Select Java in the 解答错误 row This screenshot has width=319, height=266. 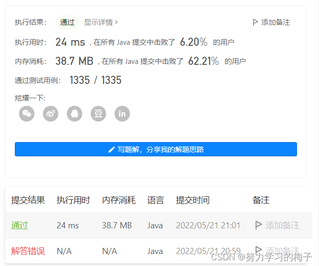(x=155, y=251)
